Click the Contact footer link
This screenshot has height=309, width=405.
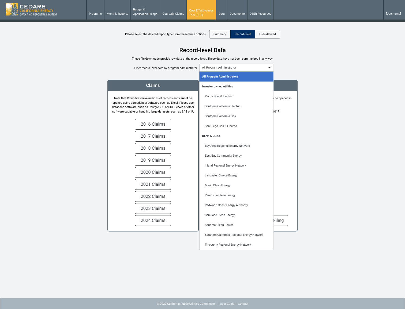point(243,304)
